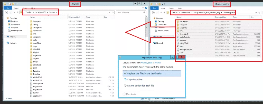
Task: Select start application icon in XRumer_patch
Action: (x=178, y=46)
